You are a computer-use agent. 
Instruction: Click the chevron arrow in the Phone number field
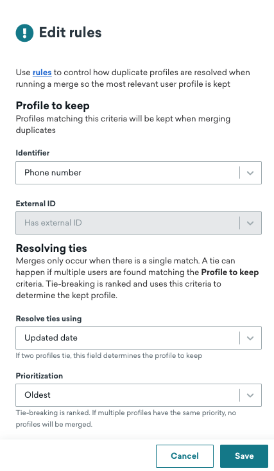(x=250, y=173)
